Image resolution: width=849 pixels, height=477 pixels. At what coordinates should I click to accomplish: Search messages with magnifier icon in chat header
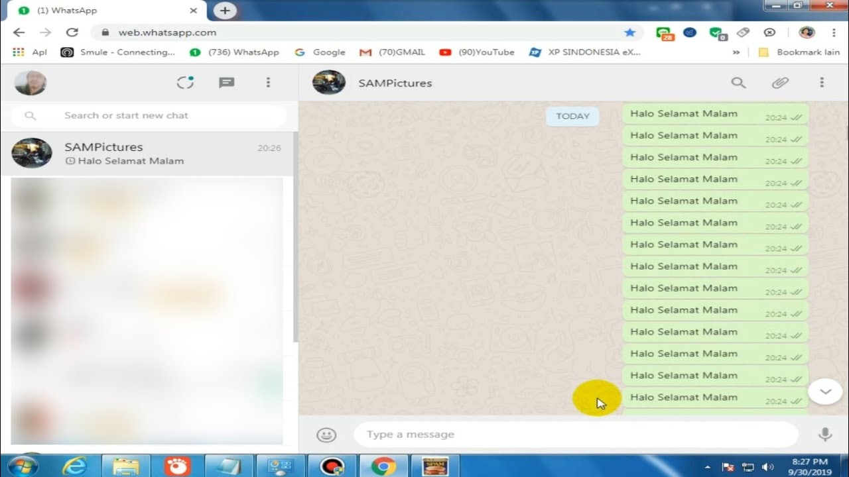click(738, 83)
